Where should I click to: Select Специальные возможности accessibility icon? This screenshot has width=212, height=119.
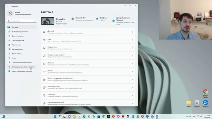pos(9,62)
